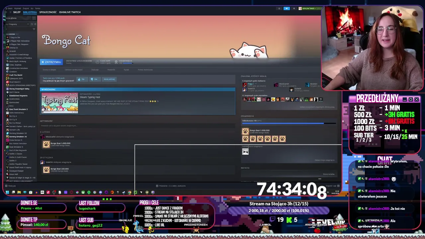Click Nowa notatka to add note

[x=329, y=174]
